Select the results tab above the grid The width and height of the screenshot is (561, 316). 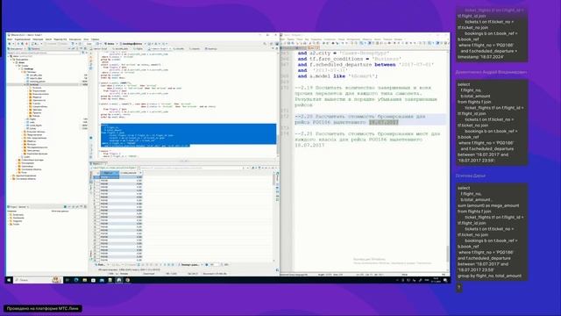pyautogui.click(x=97, y=164)
